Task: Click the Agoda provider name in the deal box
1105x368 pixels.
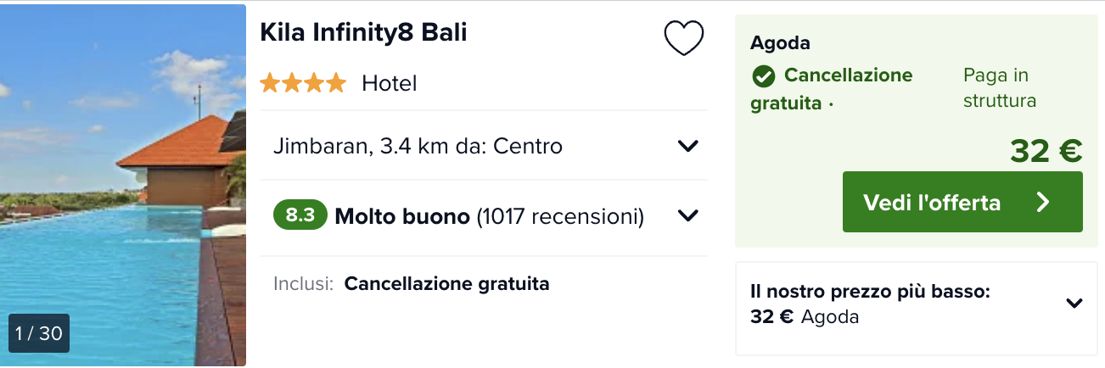Action: (x=780, y=42)
